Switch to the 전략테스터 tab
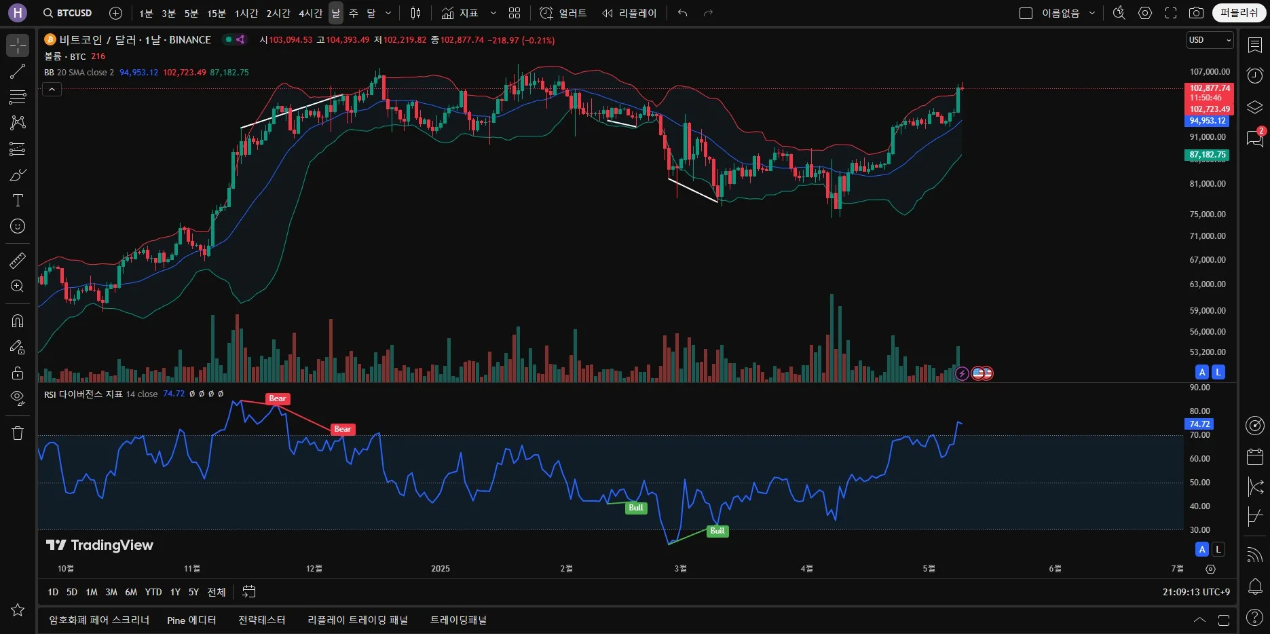The height and width of the screenshot is (634, 1270). pyautogui.click(x=261, y=620)
